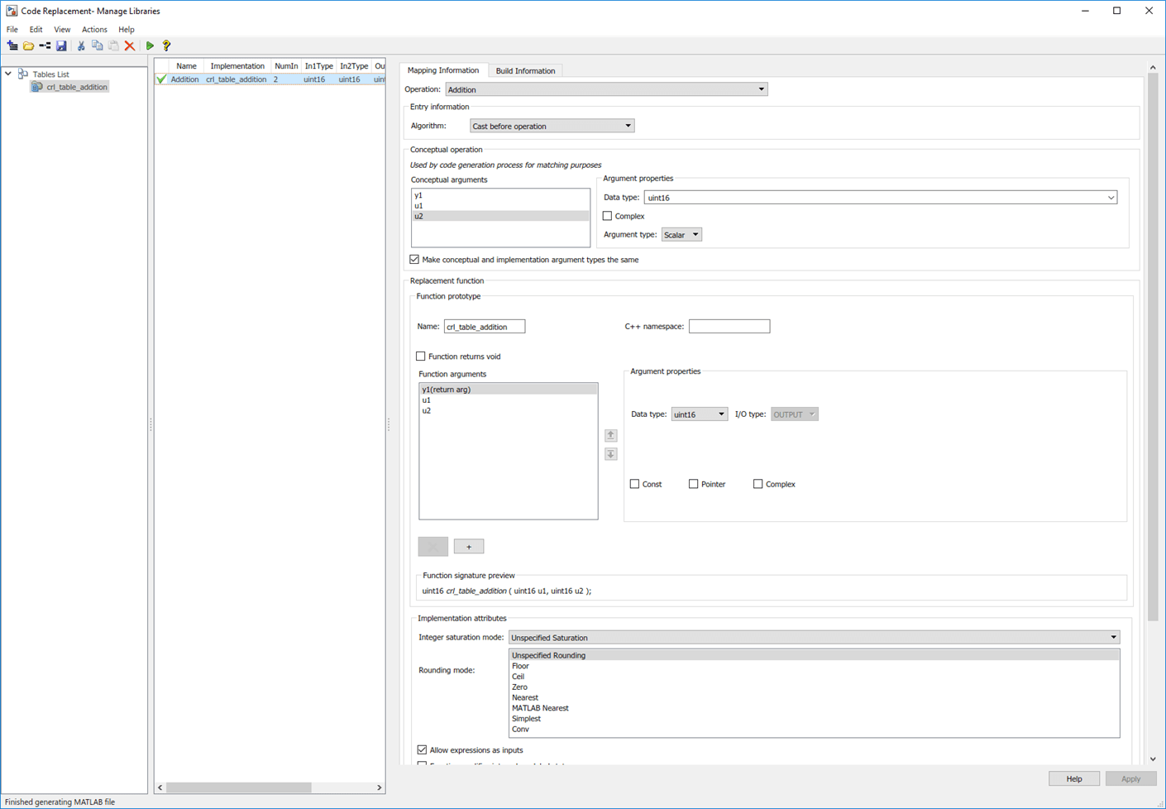The image size is (1166, 809).
Task: Select y1(return arg) in Function arguments
Action: click(508, 390)
